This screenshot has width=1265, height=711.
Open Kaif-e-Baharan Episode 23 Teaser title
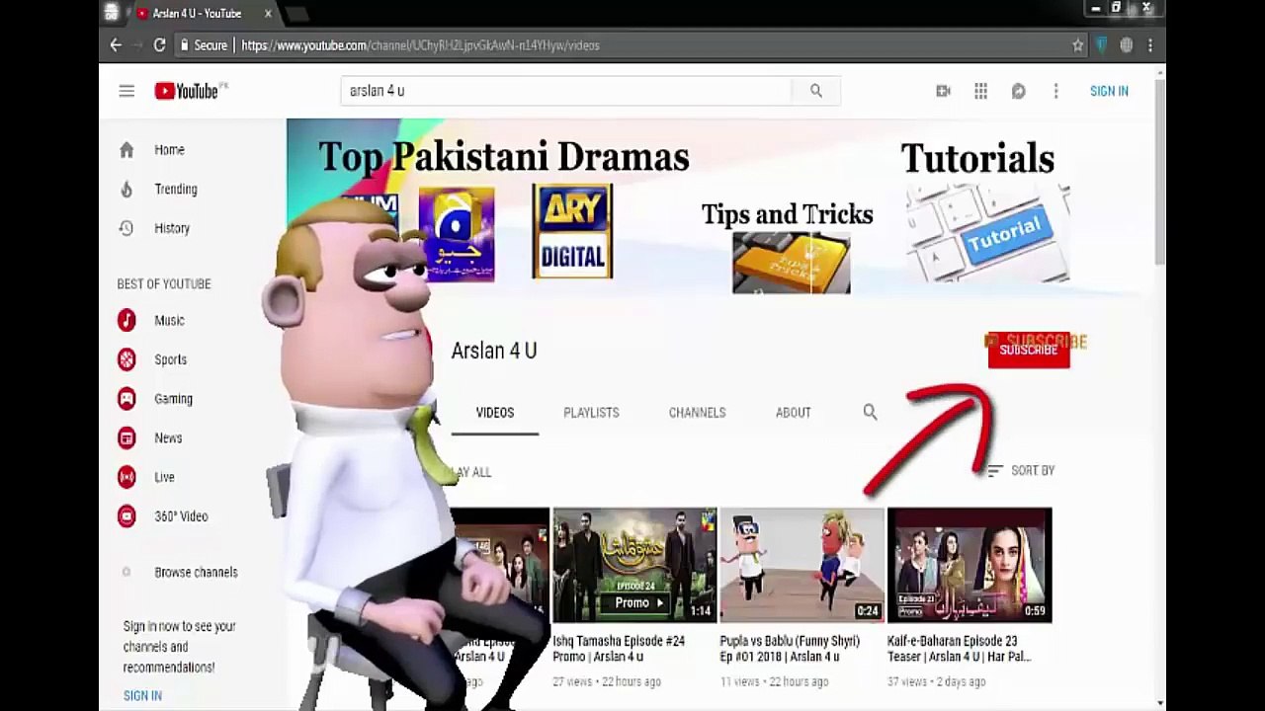pyautogui.click(x=961, y=649)
